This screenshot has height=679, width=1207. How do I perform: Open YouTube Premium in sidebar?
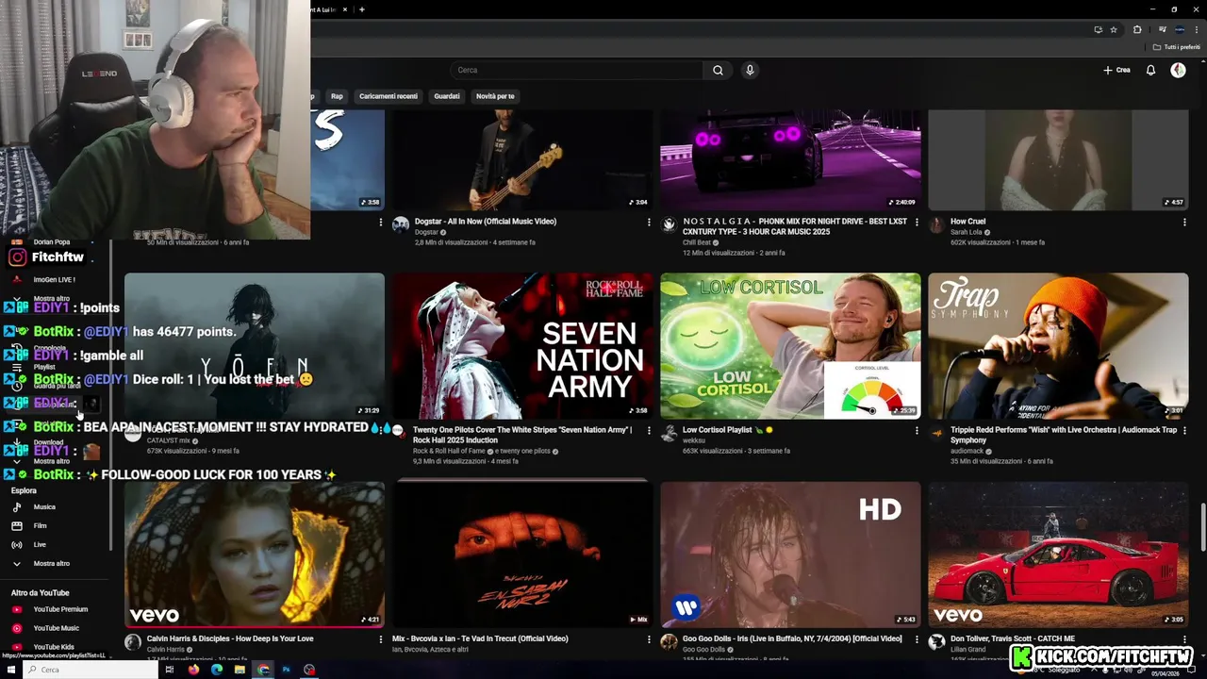(x=57, y=609)
